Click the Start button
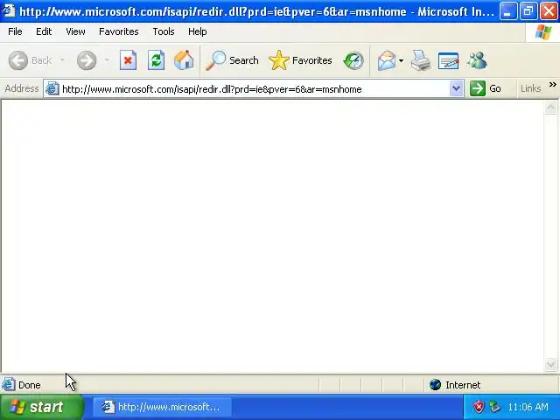The image size is (560, 420). [x=42, y=407]
